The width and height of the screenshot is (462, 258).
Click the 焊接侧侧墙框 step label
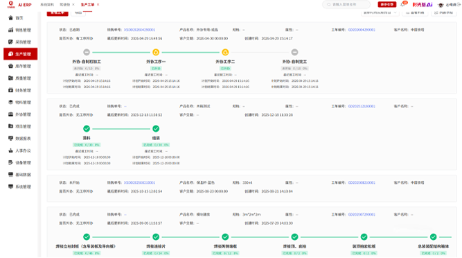(x=225, y=246)
